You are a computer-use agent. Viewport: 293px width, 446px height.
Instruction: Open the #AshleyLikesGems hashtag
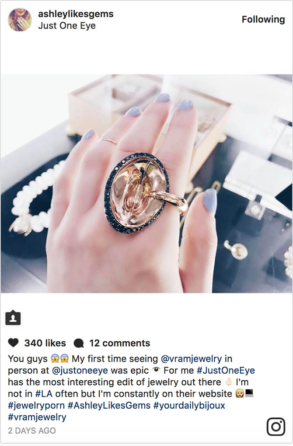(x=109, y=405)
